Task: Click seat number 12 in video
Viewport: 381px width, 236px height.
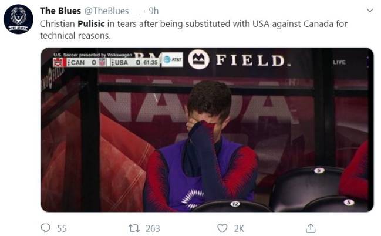Action: point(235,204)
